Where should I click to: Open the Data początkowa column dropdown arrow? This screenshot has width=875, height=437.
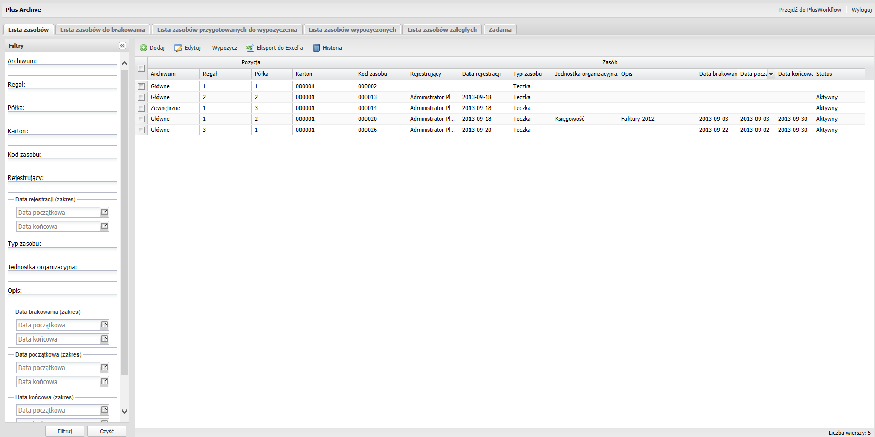click(771, 74)
